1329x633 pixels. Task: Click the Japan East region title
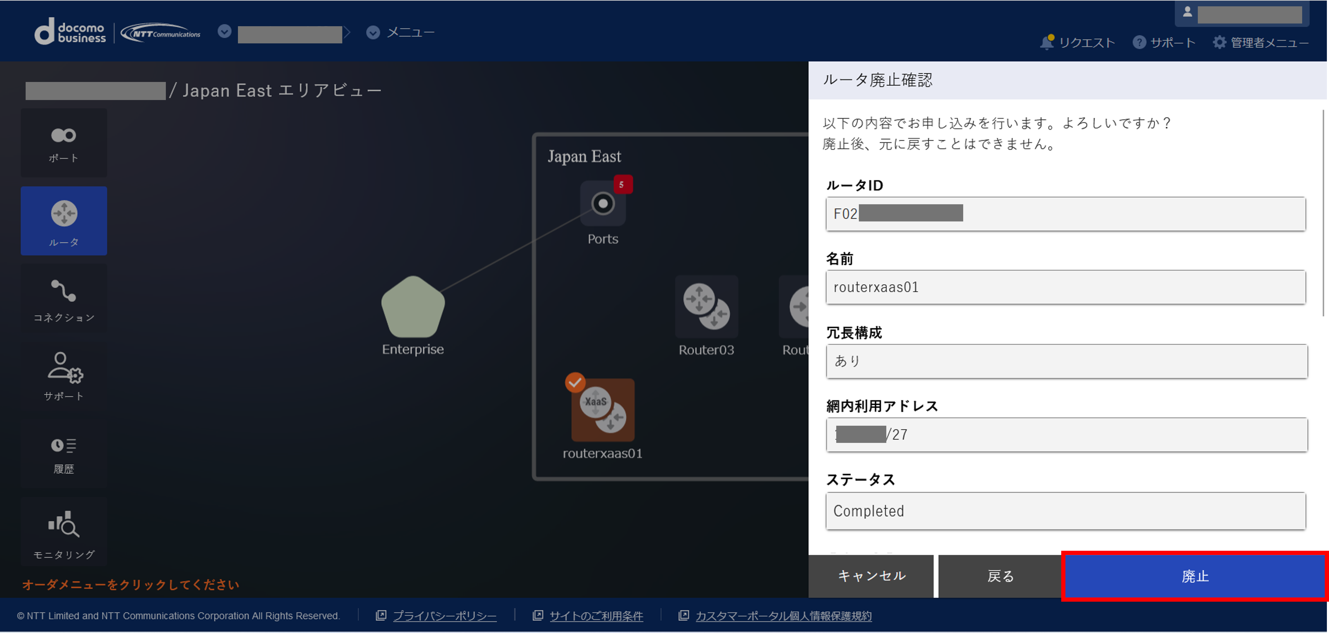[x=584, y=156]
